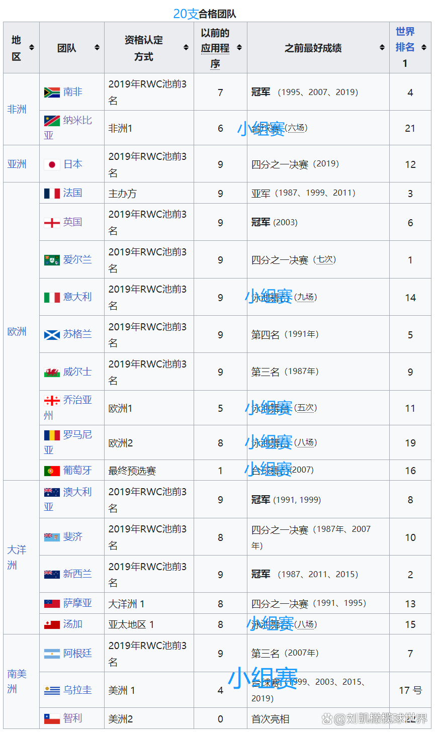Sort by 之前最好成绩 column arrows
The width and height of the screenshot is (436, 734).
[382, 48]
